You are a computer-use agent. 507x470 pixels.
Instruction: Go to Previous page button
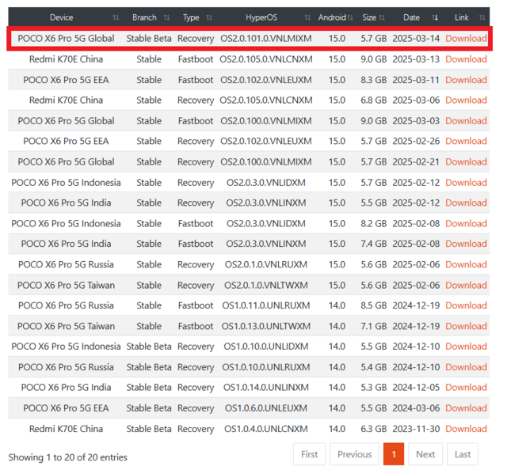coord(354,454)
